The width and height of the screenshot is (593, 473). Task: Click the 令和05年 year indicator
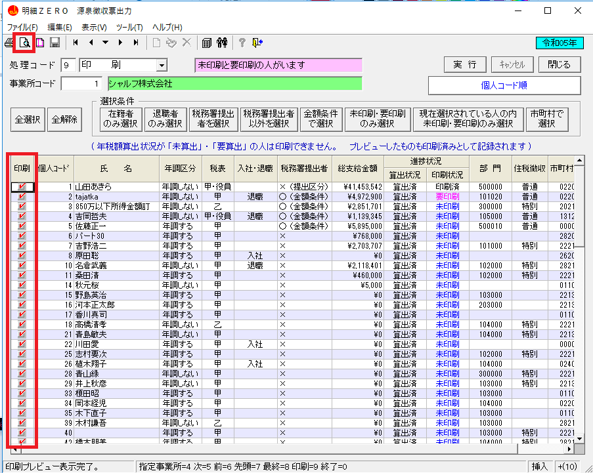tap(560, 43)
